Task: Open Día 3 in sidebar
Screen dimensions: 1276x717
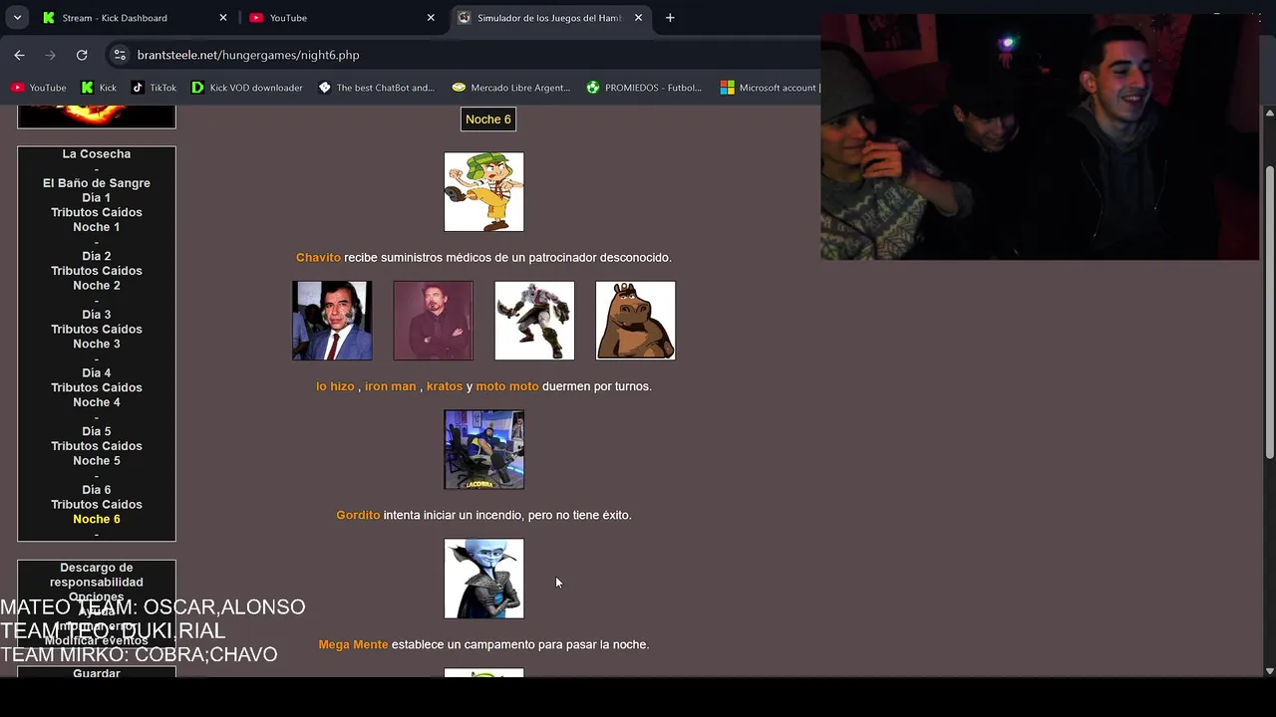Action: (x=97, y=315)
